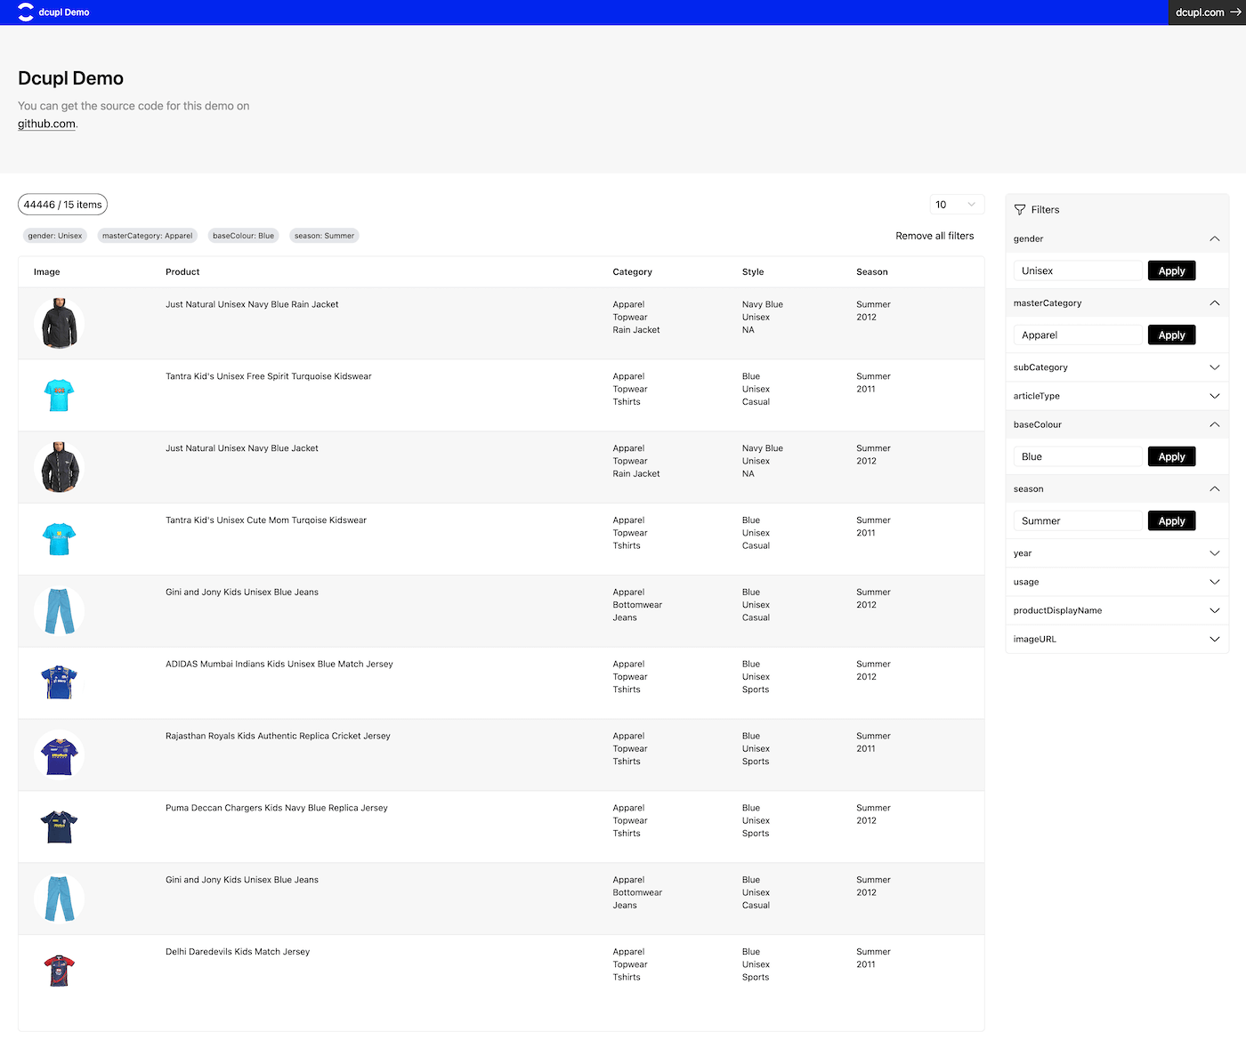This screenshot has width=1246, height=1040.
Task: Click the Filters panel title
Action: coord(1045,210)
